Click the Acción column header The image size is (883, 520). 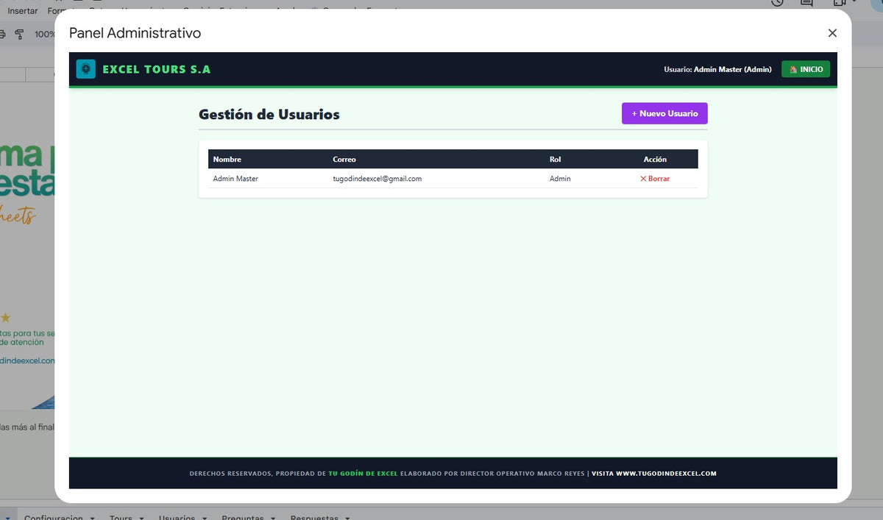[655, 160]
